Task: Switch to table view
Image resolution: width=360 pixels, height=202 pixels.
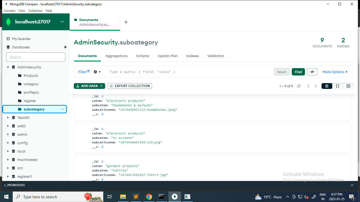Action: [348, 86]
